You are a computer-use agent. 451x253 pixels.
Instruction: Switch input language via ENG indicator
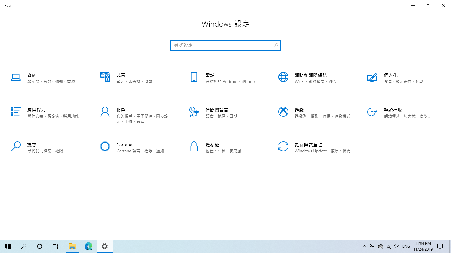(406, 246)
